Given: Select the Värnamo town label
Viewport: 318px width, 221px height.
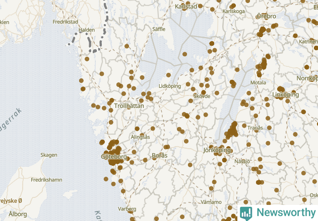Looking at the screenshot, I should pyautogui.click(x=211, y=202).
